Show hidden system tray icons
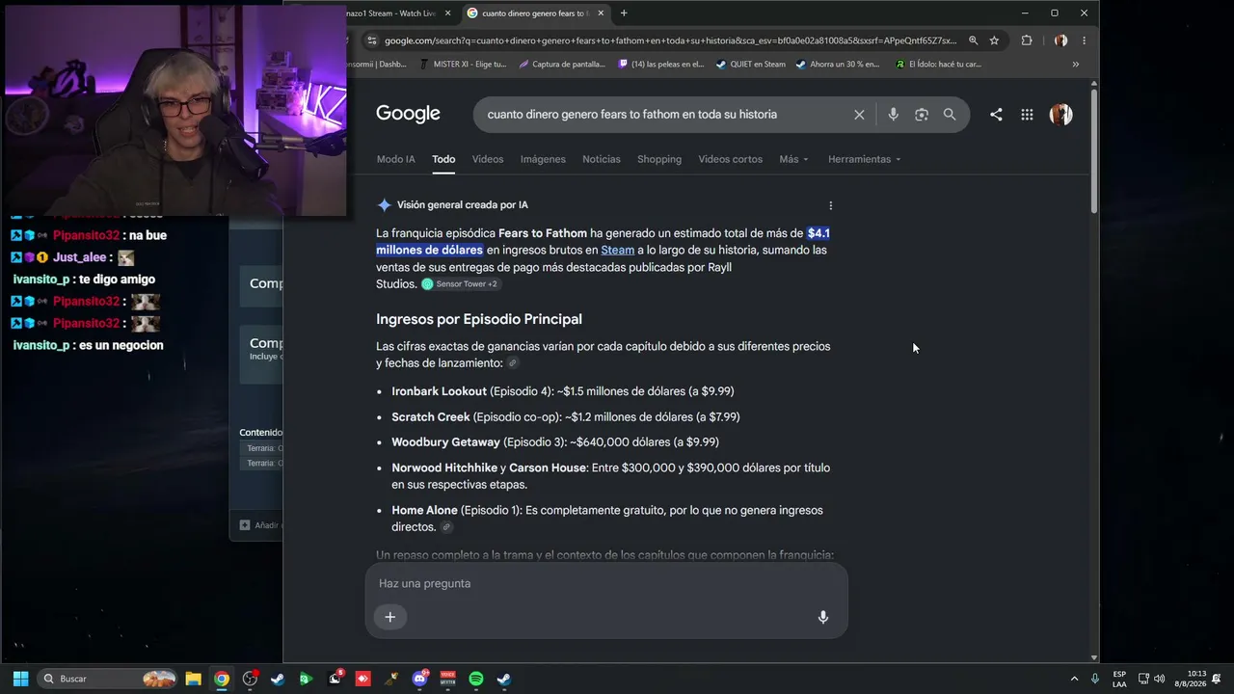 pyautogui.click(x=1074, y=679)
